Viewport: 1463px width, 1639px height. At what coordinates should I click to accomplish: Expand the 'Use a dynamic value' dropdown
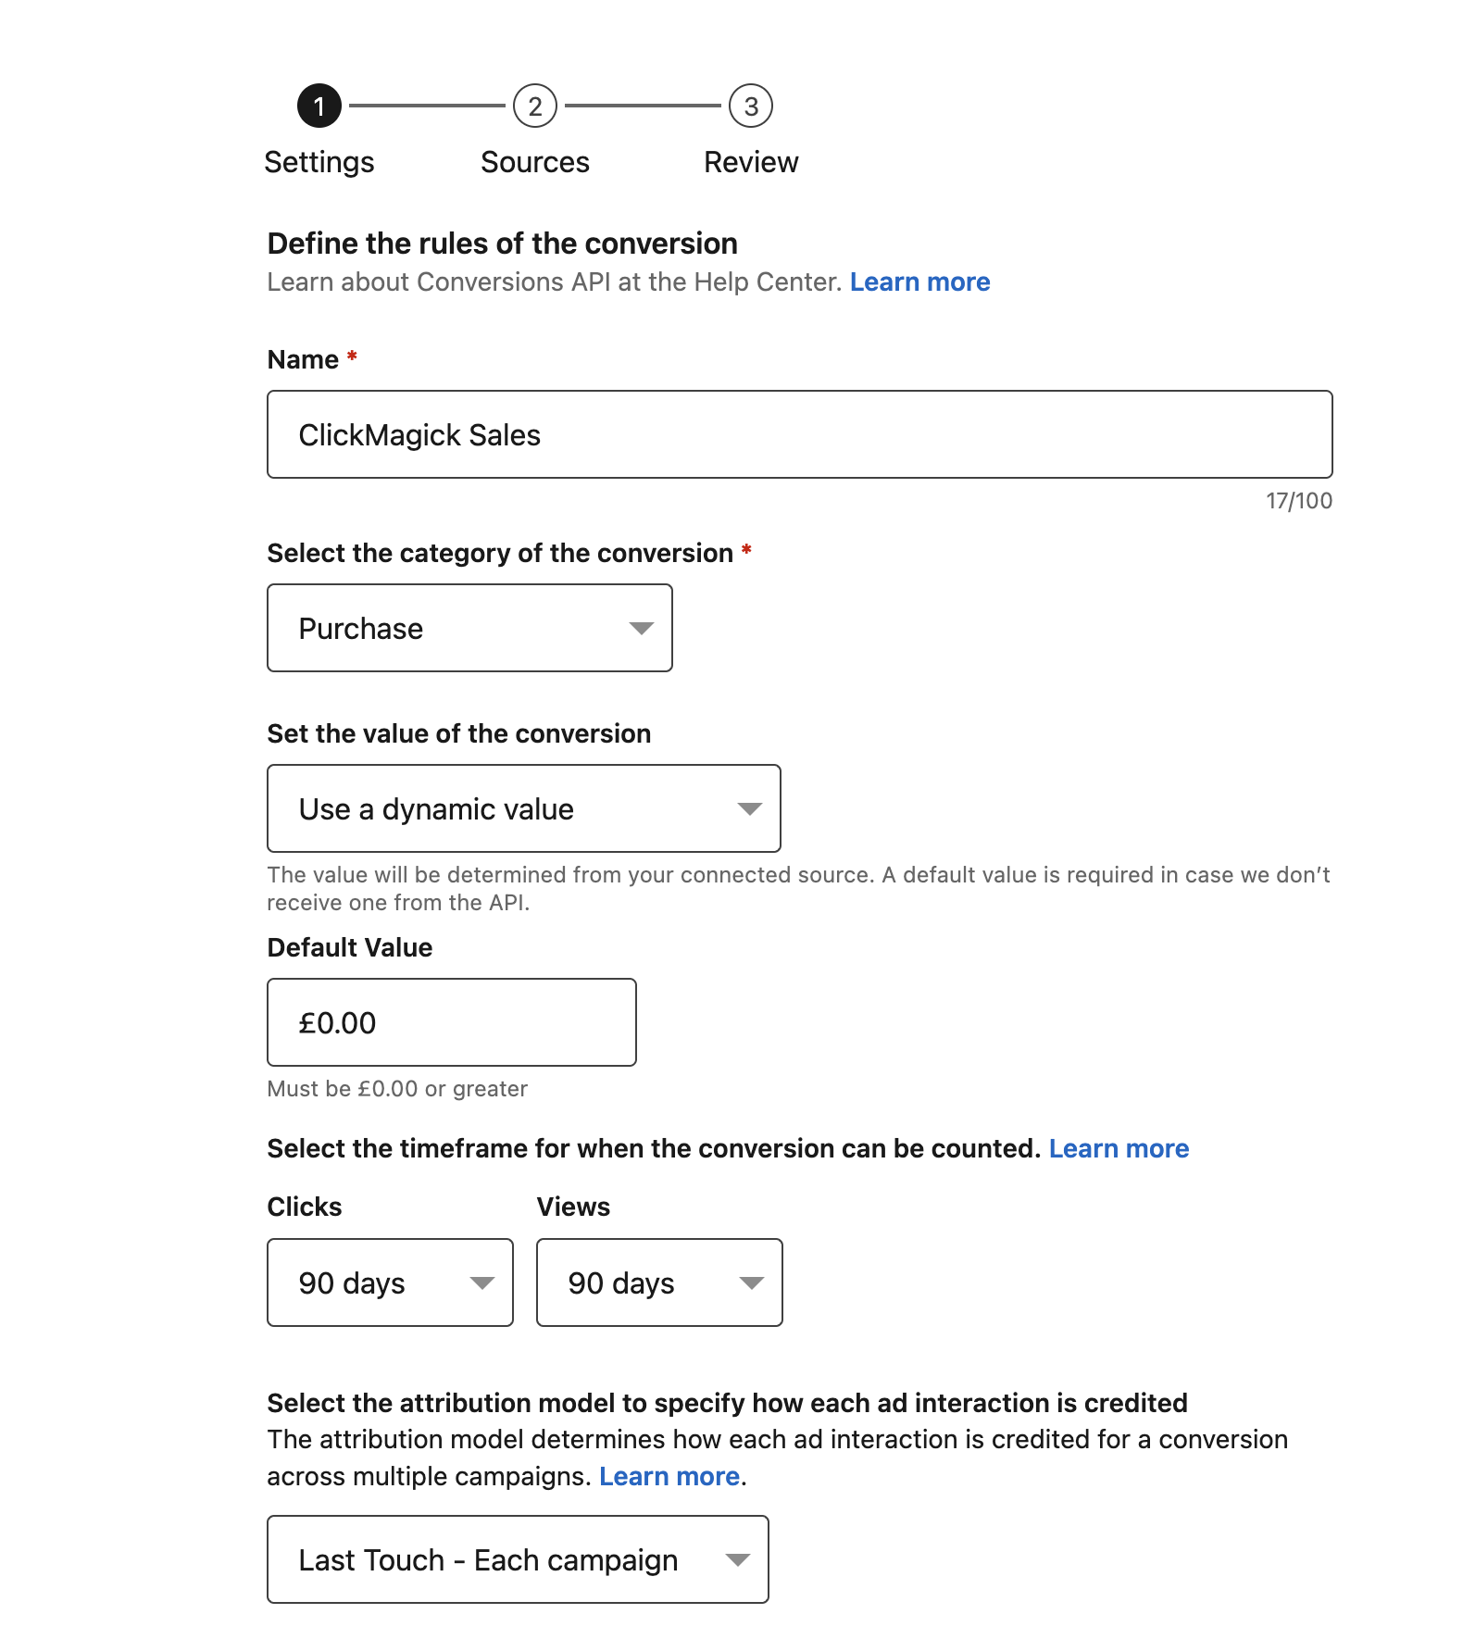(x=522, y=809)
